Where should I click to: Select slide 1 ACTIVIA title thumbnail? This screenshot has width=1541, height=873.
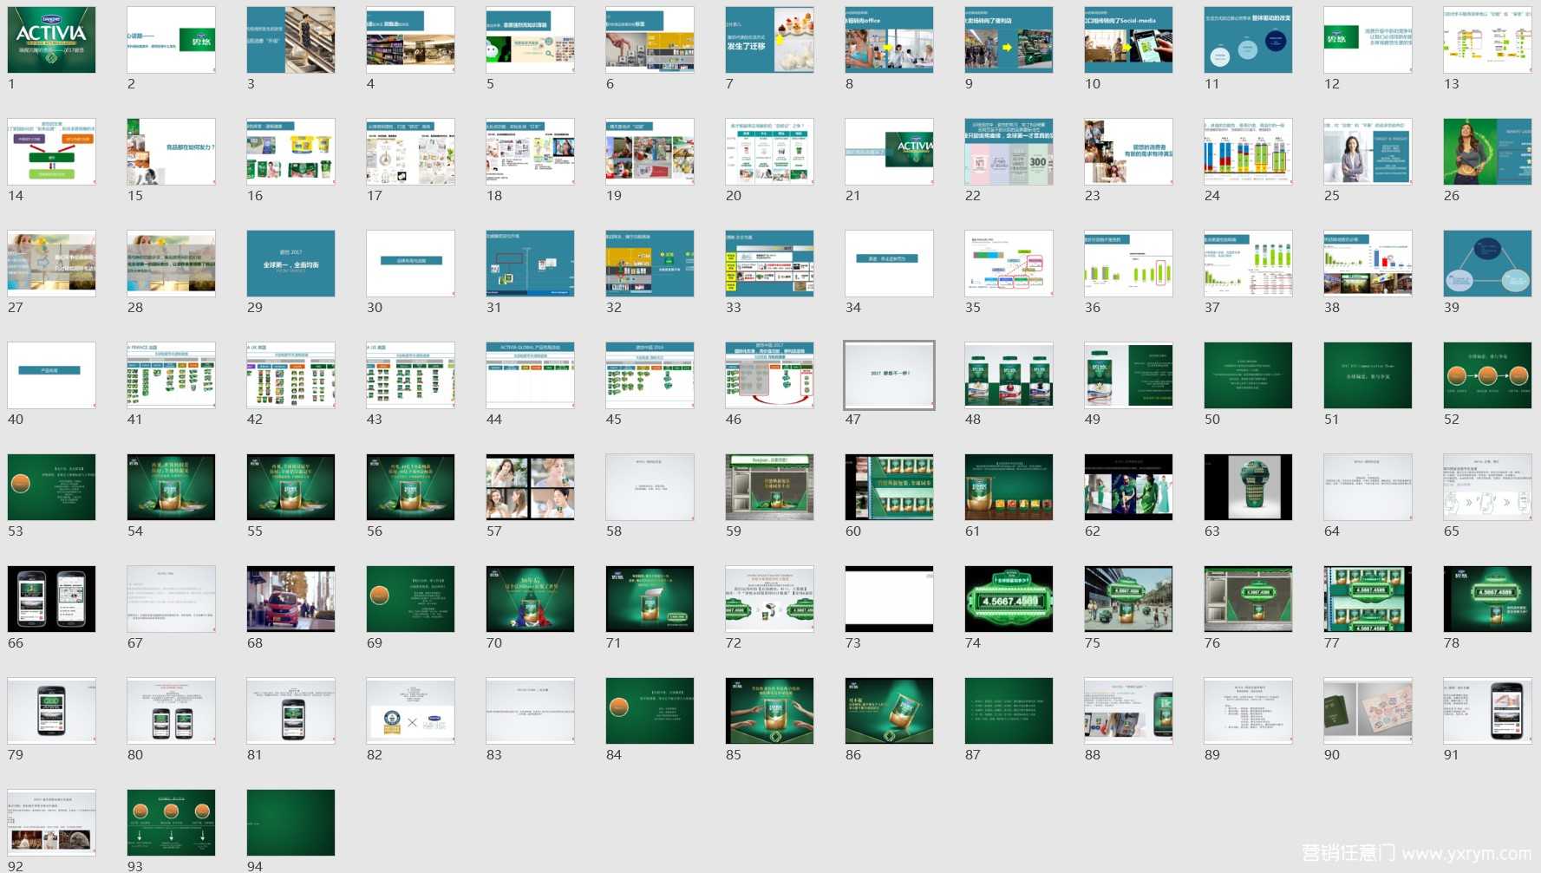tap(52, 40)
